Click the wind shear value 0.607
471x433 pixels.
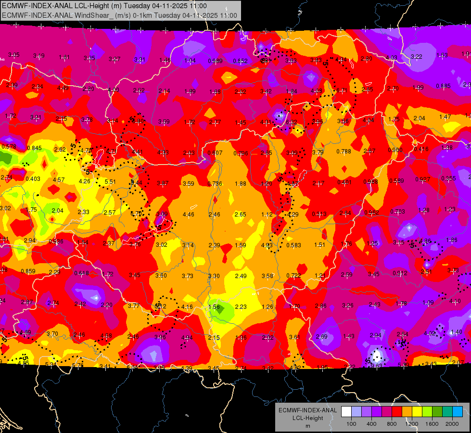pyautogui.click(x=215, y=153)
